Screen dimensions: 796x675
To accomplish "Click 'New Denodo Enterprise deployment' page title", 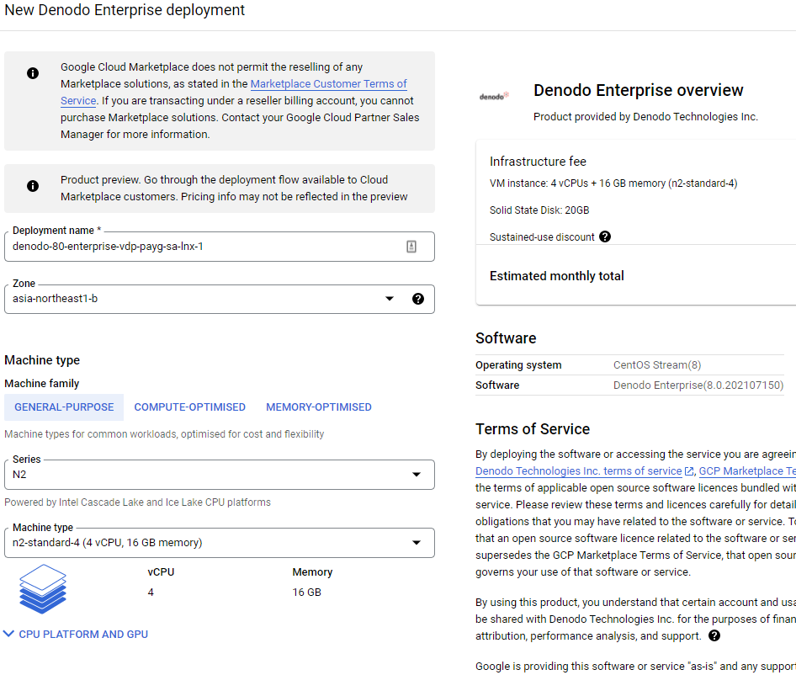I will [x=125, y=10].
